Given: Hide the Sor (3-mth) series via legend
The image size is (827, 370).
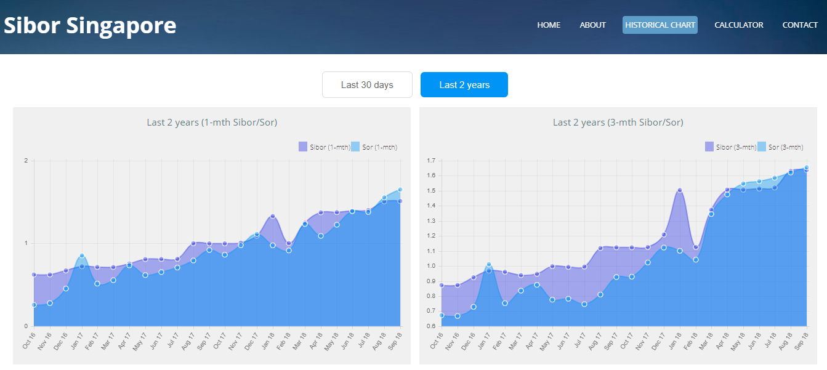Looking at the screenshot, I should [x=762, y=147].
